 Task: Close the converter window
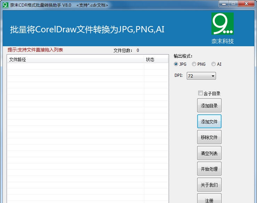click(246, 4)
